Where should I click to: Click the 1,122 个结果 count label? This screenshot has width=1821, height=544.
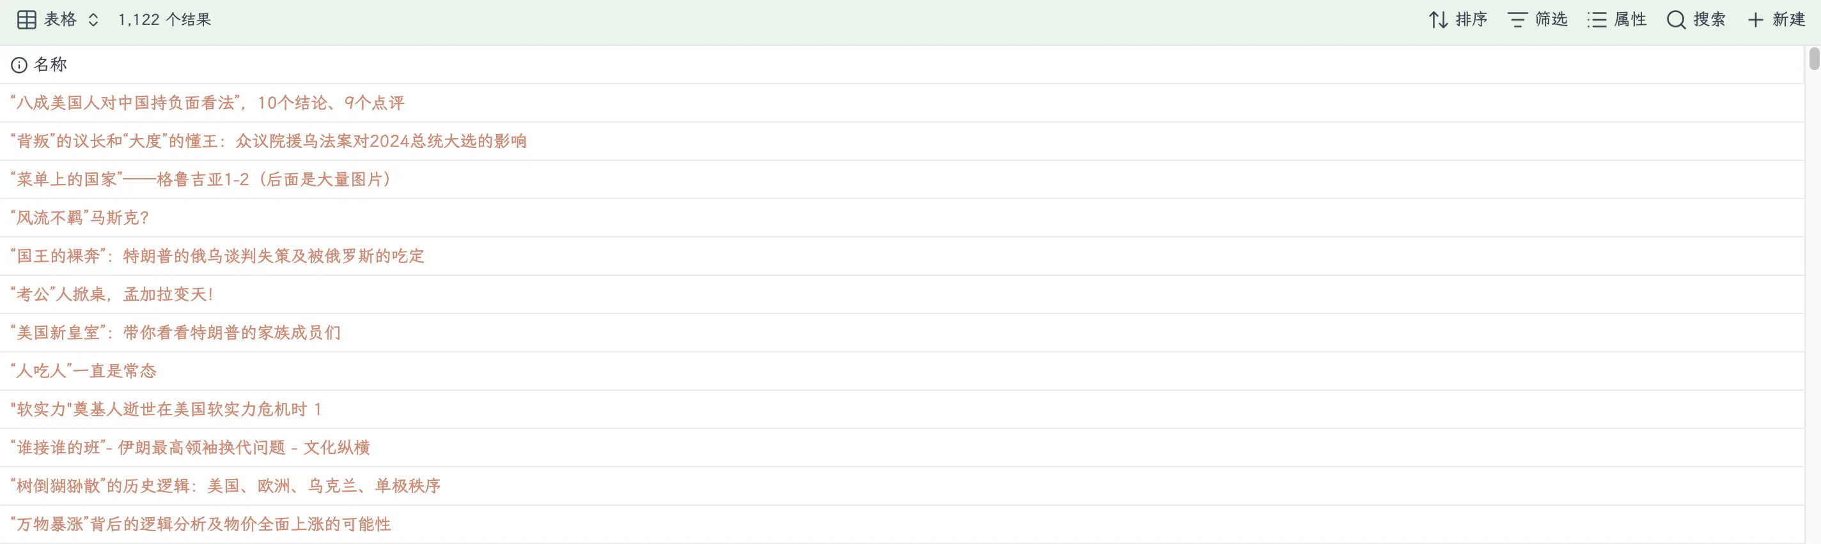[165, 20]
